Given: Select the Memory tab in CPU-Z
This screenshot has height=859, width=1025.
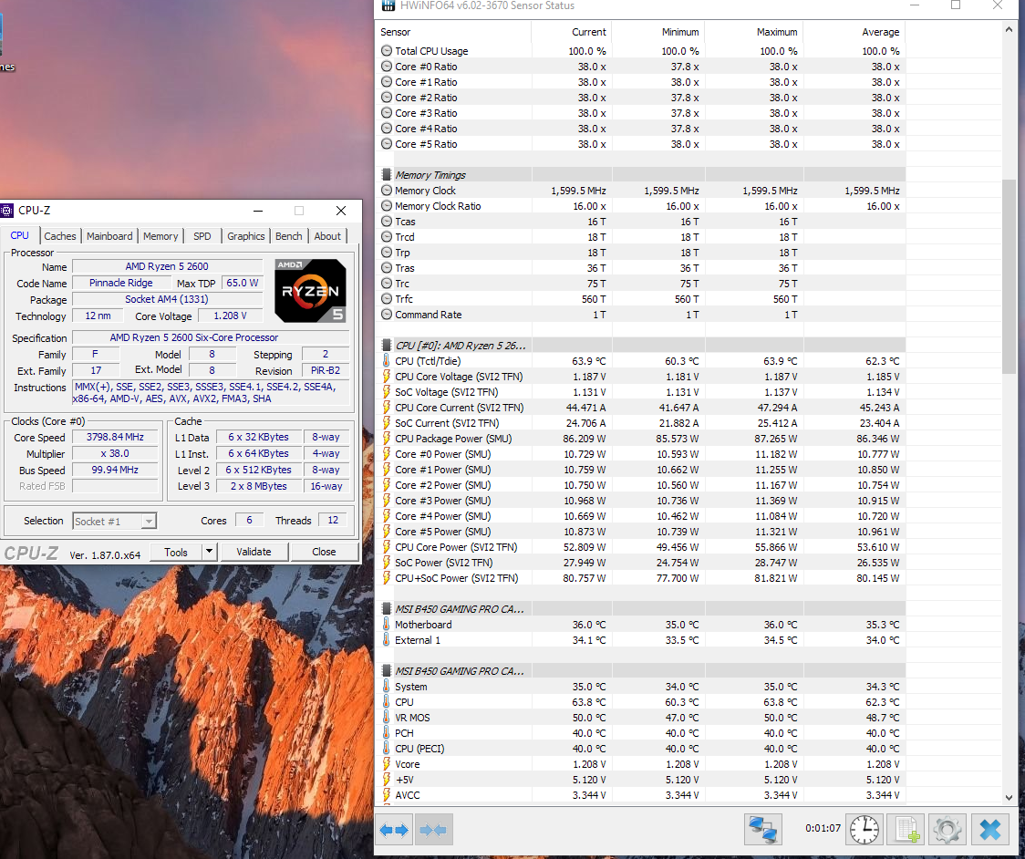Looking at the screenshot, I should tap(160, 236).
